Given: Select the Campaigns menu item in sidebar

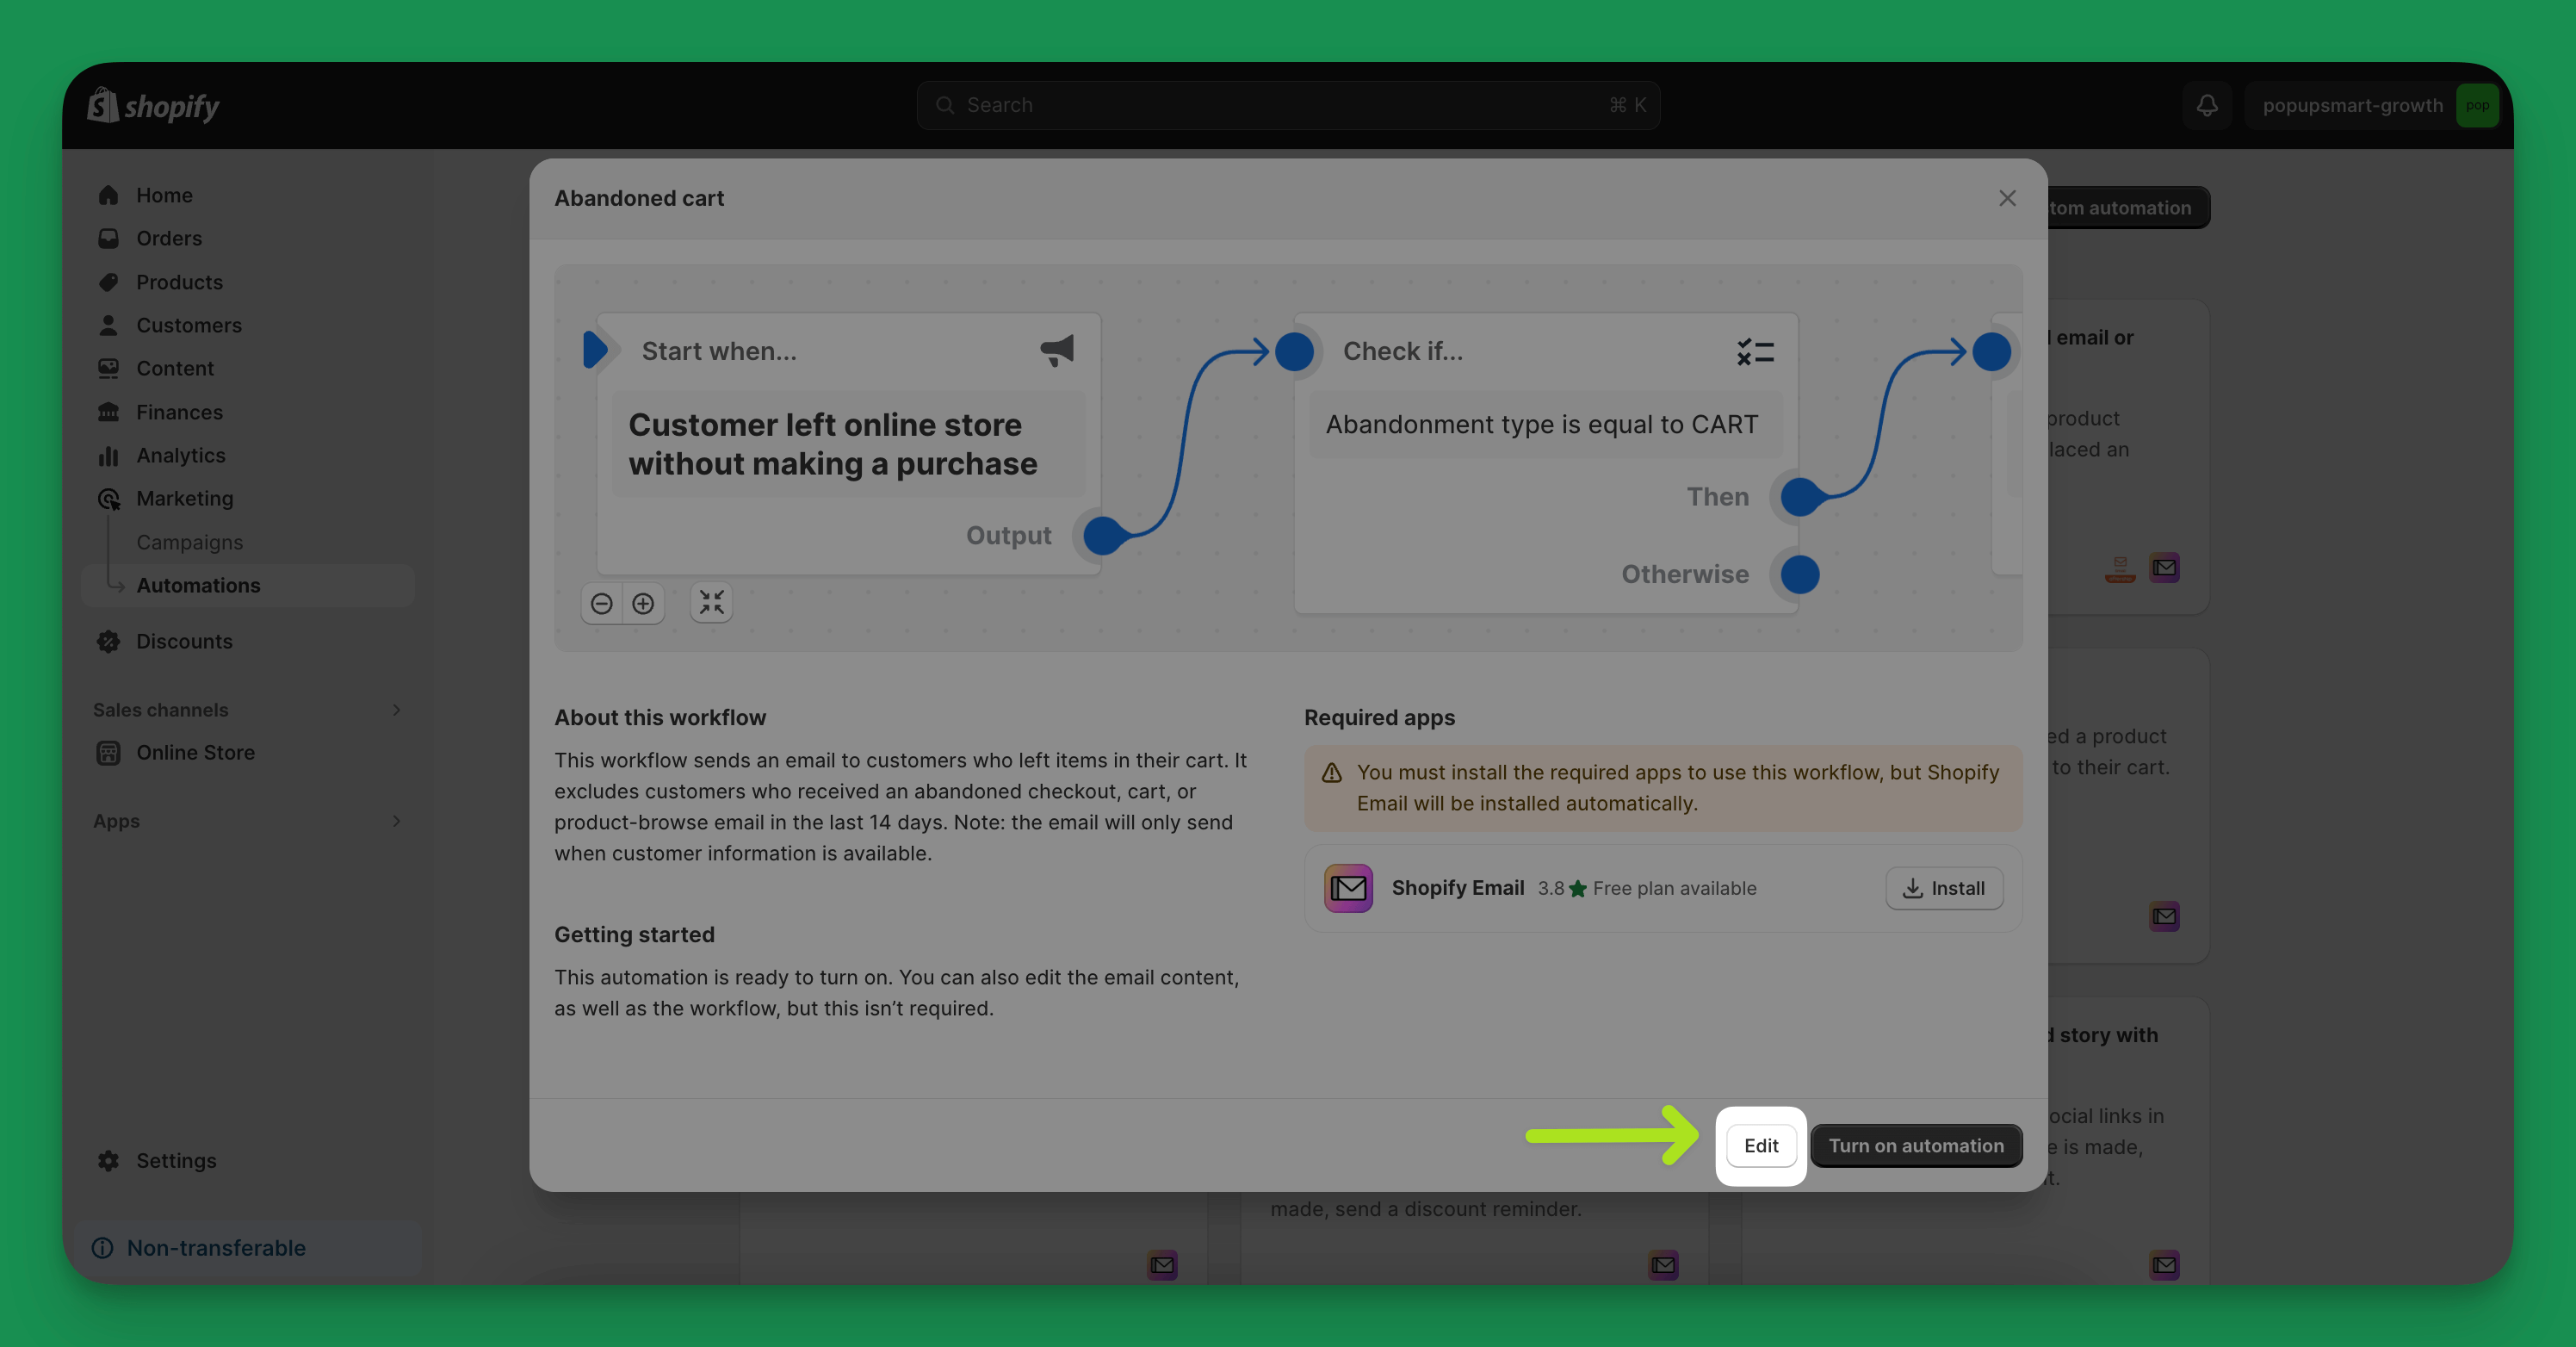Looking at the screenshot, I should point(189,541).
